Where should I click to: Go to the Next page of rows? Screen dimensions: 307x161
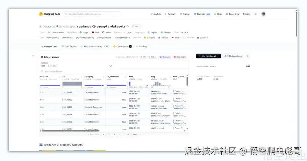point(136,134)
